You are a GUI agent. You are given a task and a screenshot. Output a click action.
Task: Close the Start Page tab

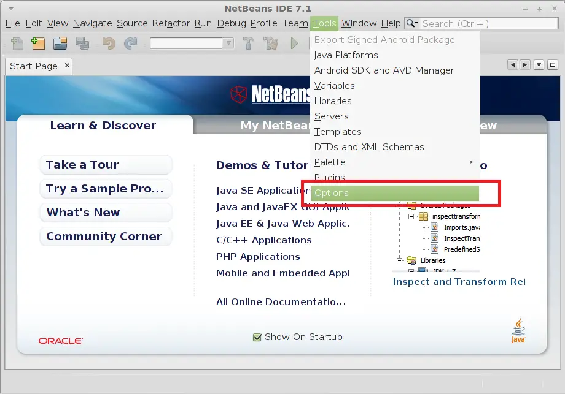point(67,66)
